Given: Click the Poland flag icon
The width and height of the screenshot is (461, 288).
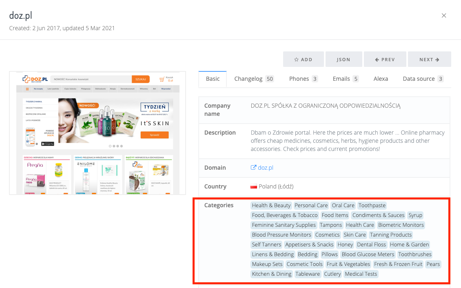Looking at the screenshot, I should (x=254, y=186).
